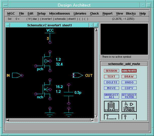Viewport: 154px width, 136px height.
Task: Open the schematic window menu button
Action: (8, 25)
